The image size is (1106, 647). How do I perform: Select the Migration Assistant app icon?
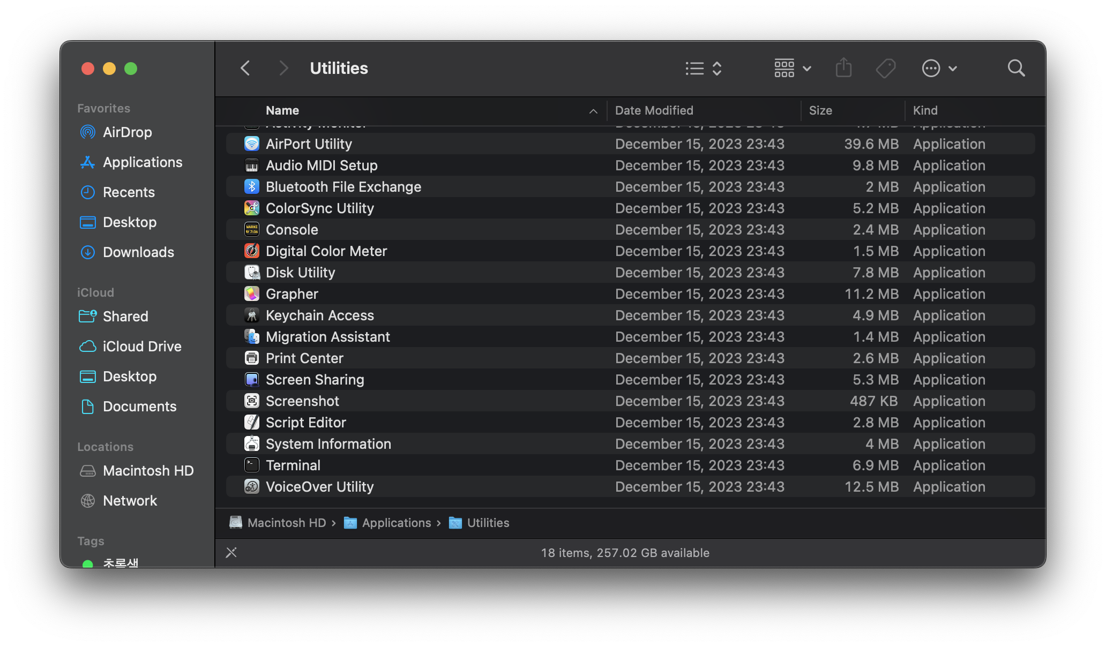pos(252,336)
